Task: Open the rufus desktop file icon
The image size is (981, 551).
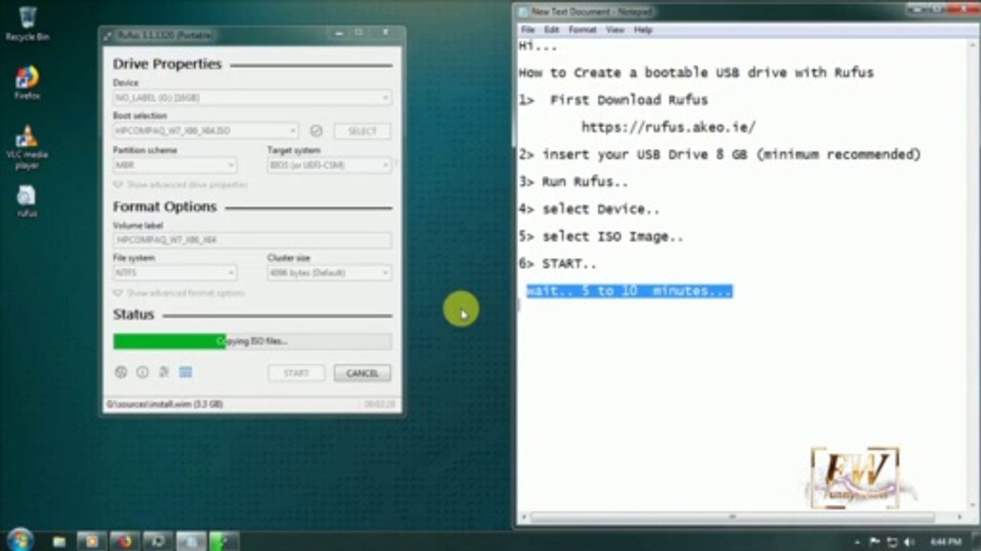Action: tap(27, 201)
